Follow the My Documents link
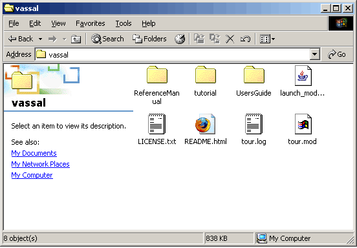This screenshot has height=248, width=357. pos(34,153)
